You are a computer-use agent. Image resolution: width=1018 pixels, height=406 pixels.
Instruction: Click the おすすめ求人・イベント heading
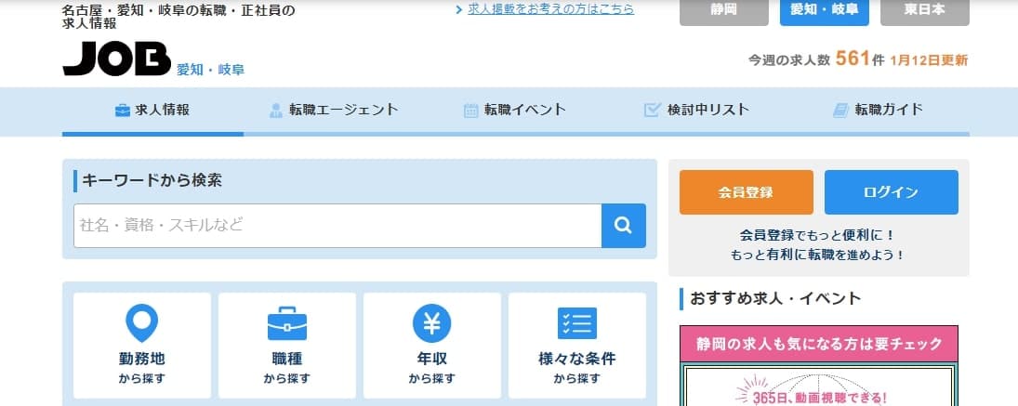(x=775, y=299)
